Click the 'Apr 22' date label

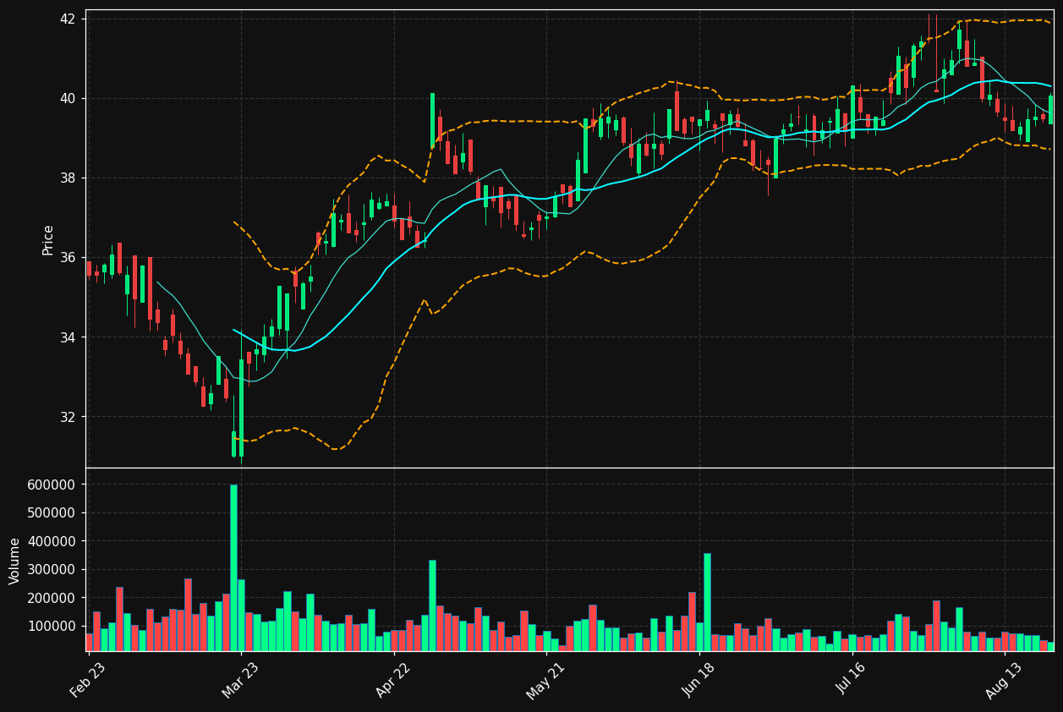(x=394, y=680)
